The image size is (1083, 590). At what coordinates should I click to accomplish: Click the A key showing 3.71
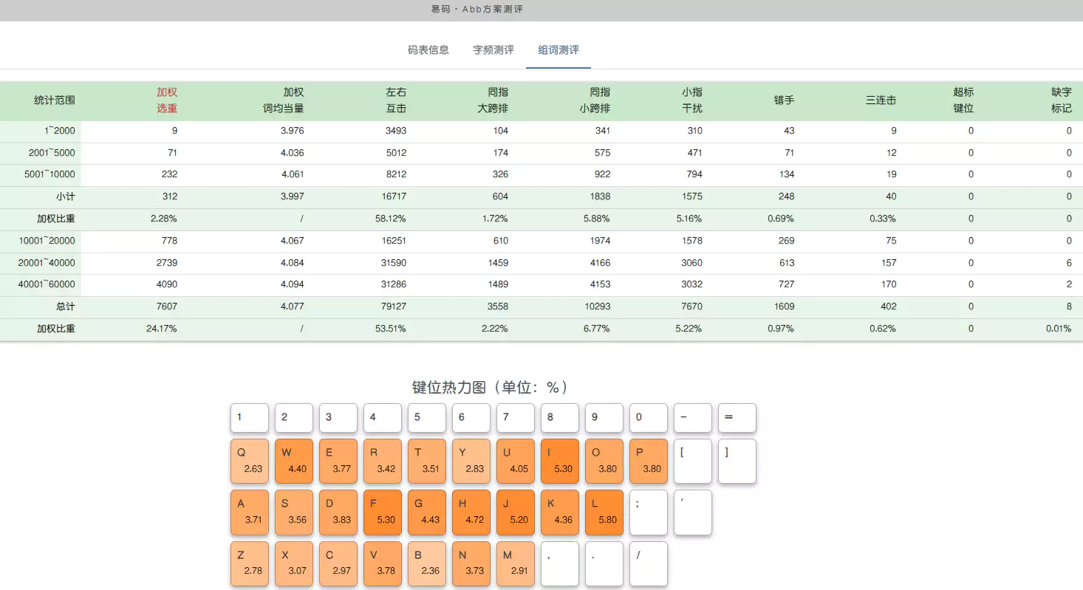(250, 512)
